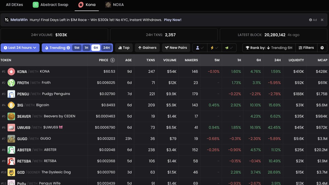Open the Filters panel

click(306, 48)
